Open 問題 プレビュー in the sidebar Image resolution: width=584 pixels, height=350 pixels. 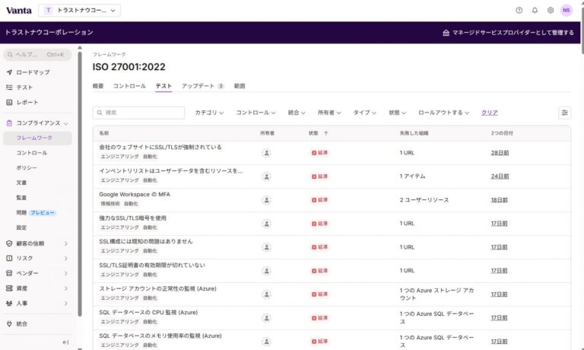point(37,212)
